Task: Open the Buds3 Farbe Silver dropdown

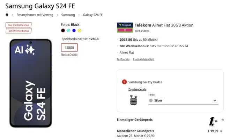Action: (x=183, y=100)
